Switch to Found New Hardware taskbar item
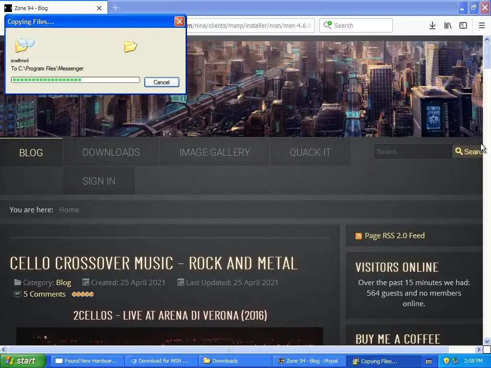The image size is (491, 368). 87,361
